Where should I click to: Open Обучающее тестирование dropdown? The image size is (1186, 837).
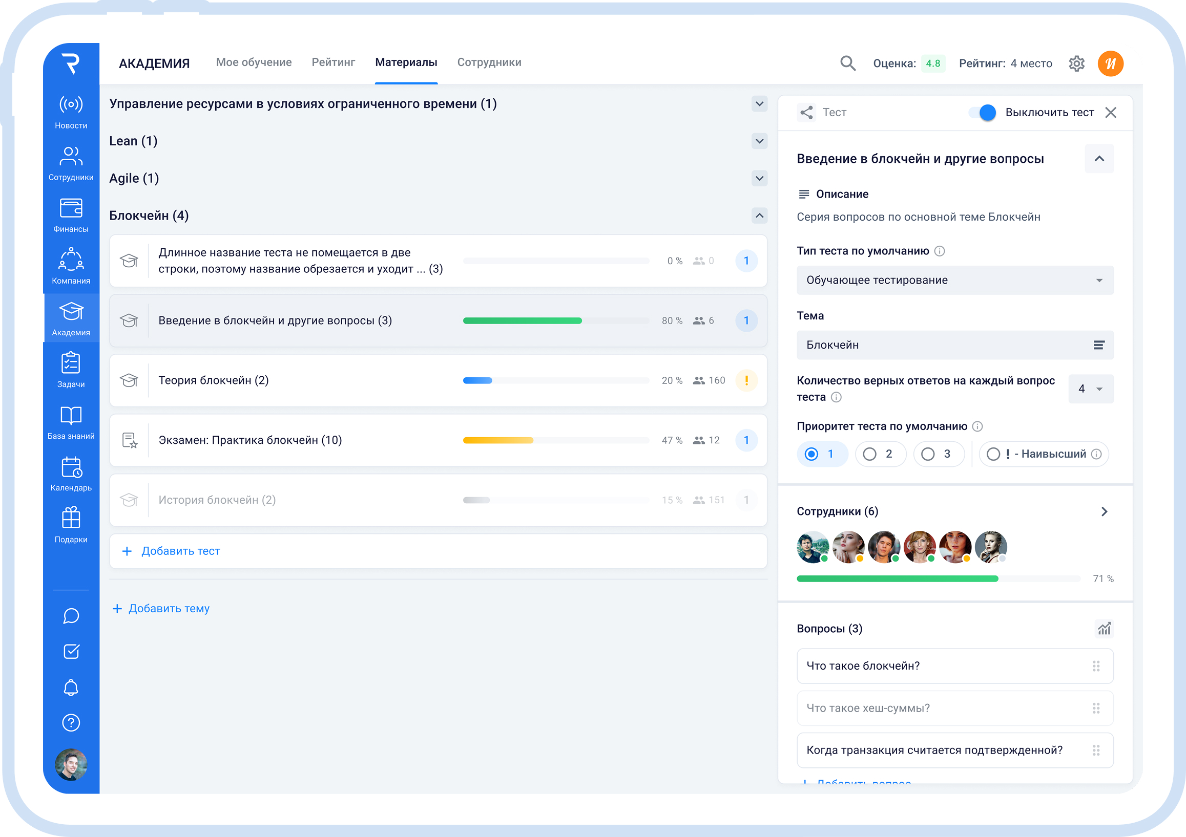pyautogui.click(x=955, y=280)
